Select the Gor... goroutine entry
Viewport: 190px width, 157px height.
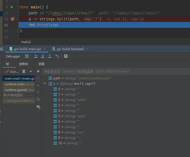12,71
